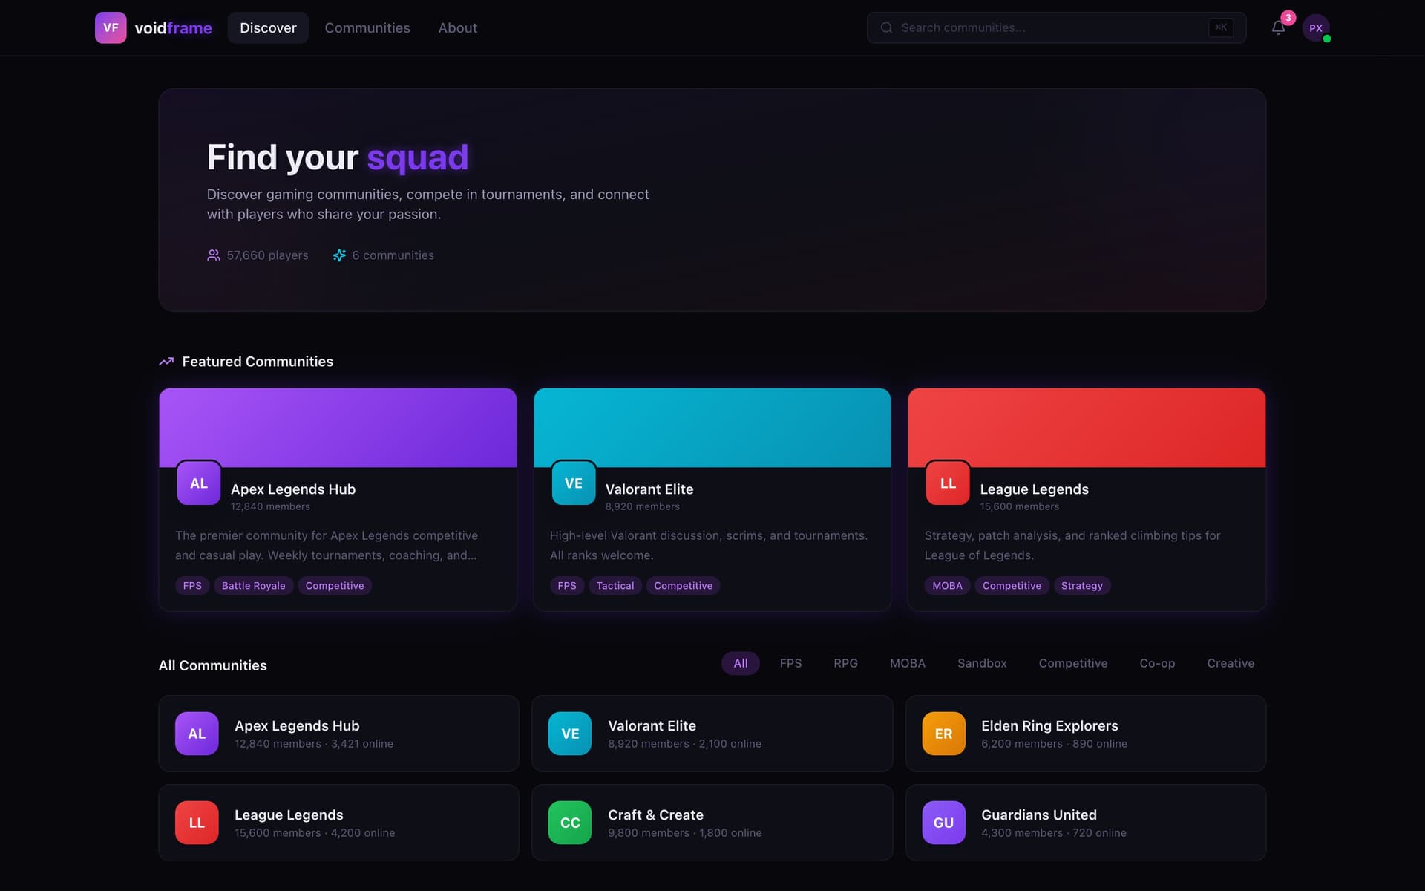Click the red League Legends banner
The height and width of the screenshot is (891, 1425).
coord(1087,428)
